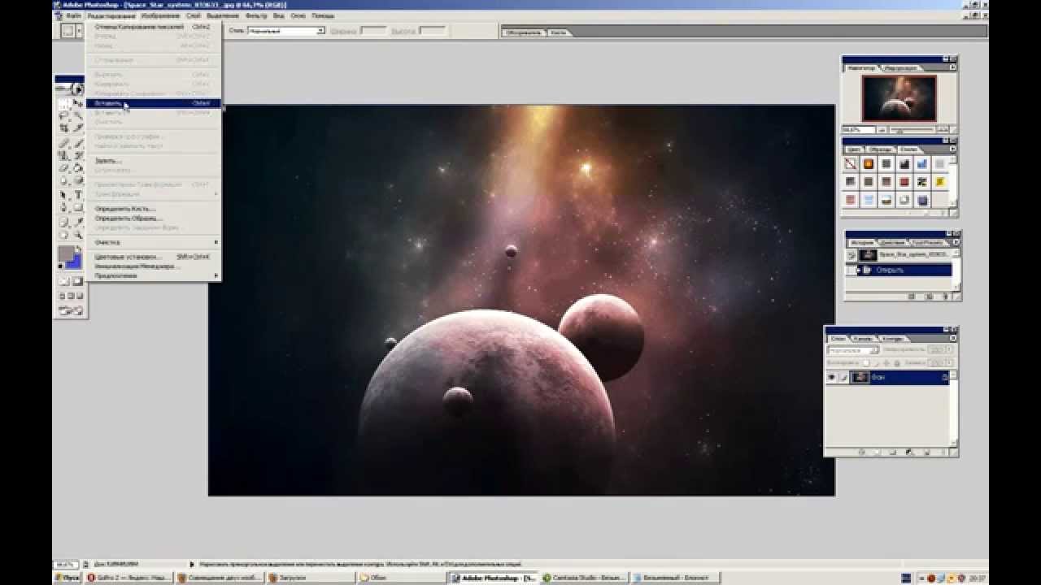
Task: Click trash icon in History panel
Action: pos(946,297)
